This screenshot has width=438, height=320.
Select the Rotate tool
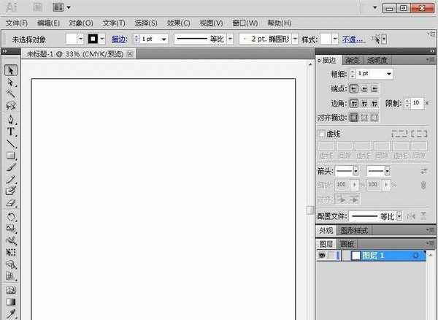click(12, 217)
